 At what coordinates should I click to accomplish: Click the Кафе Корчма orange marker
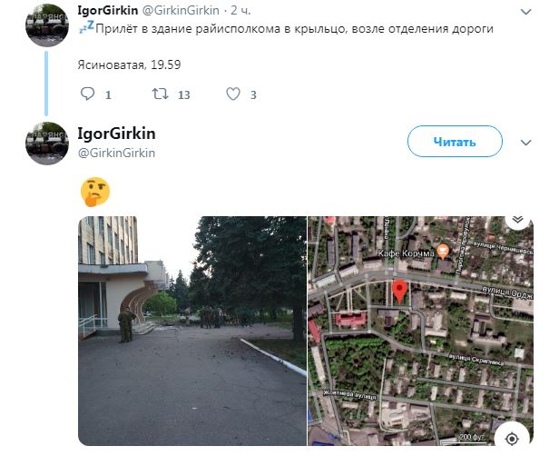pos(443,252)
